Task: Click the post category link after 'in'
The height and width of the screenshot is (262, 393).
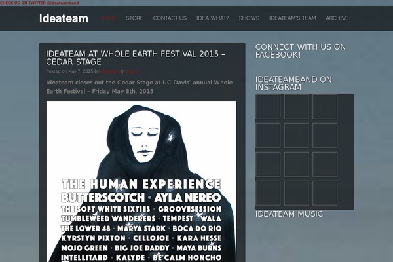Action: pyautogui.click(x=132, y=71)
